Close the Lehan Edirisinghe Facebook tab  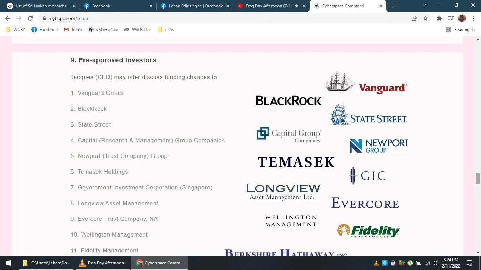(228, 6)
